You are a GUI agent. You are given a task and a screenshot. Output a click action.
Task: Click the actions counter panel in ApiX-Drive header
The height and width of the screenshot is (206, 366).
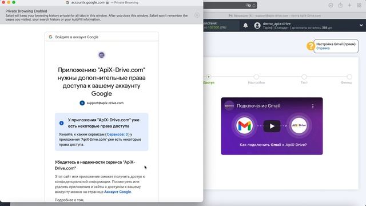pyautogui.click(x=221, y=25)
